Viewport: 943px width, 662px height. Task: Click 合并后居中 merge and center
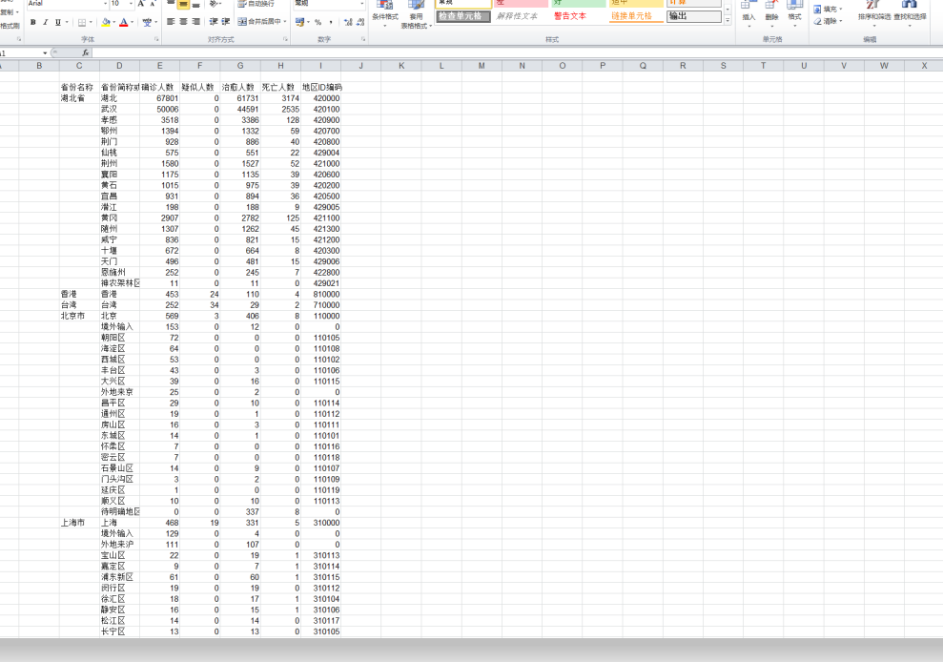[259, 22]
